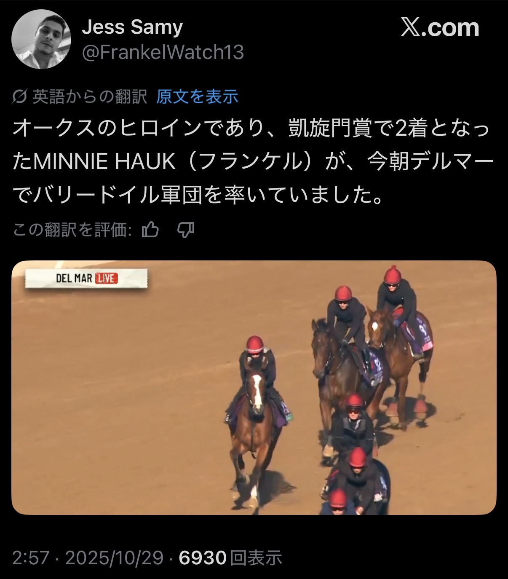
Task: Click the tweet text mentioning MINNIE HAUK
Action: [x=253, y=162]
